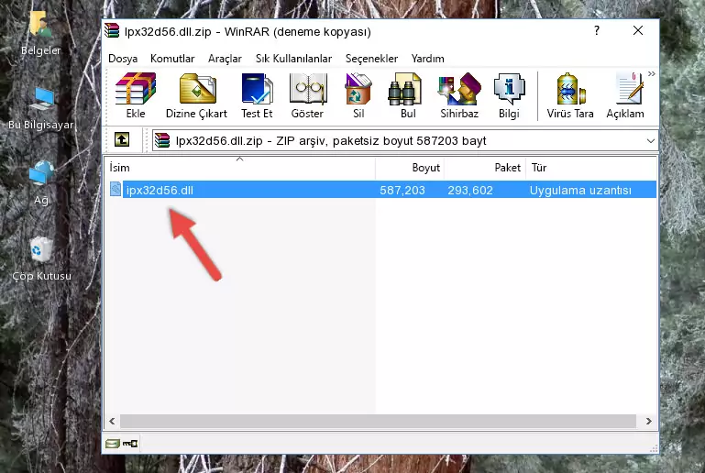Open the Açıklam comment tool

click(625, 95)
